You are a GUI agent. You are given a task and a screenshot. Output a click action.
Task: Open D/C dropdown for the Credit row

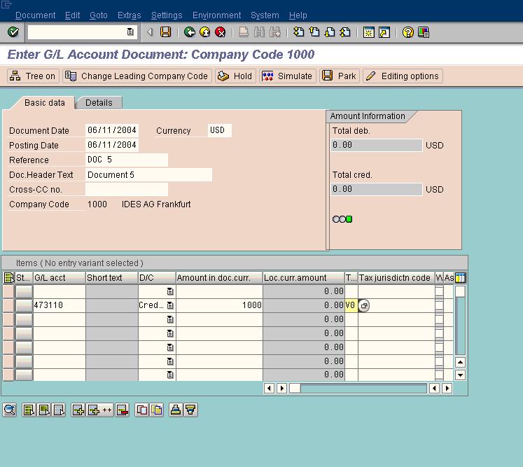click(170, 306)
